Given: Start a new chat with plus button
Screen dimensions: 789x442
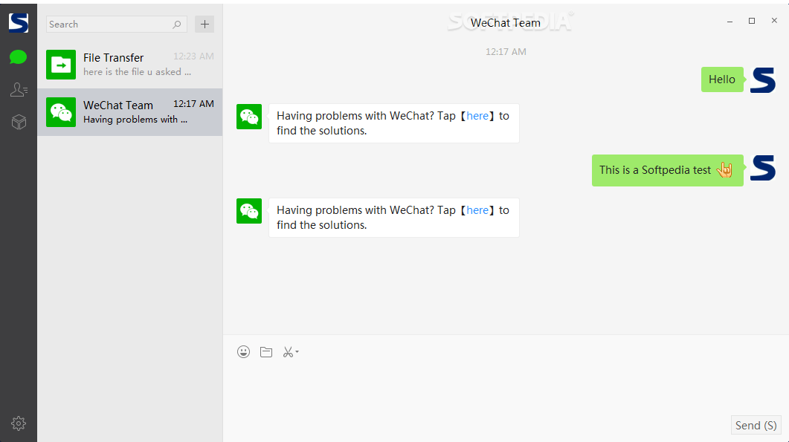Looking at the screenshot, I should (x=205, y=24).
